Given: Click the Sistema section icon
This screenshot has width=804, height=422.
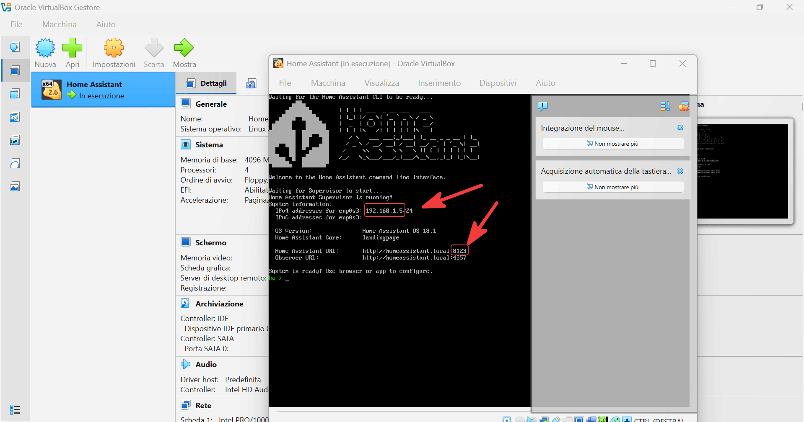Looking at the screenshot, I should tap(185, 144).
